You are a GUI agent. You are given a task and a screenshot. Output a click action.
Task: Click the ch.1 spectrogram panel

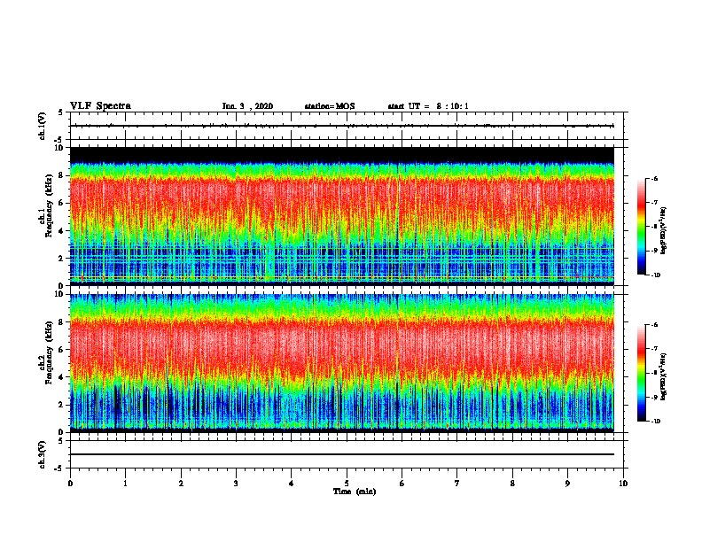coord(342,216)
